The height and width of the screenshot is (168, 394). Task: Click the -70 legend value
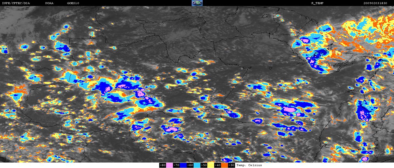click(177, 165)
